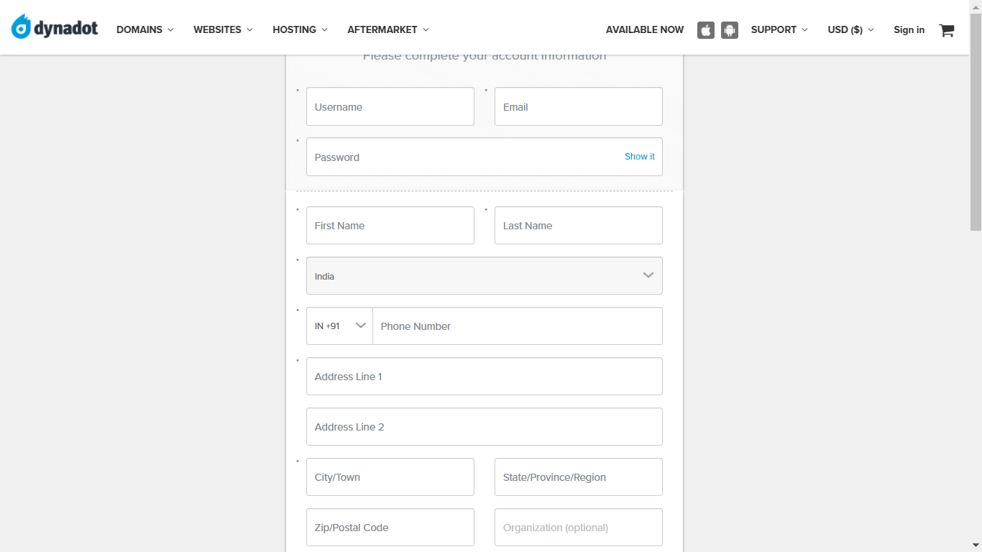Click the Available Now text

[645, 29]
